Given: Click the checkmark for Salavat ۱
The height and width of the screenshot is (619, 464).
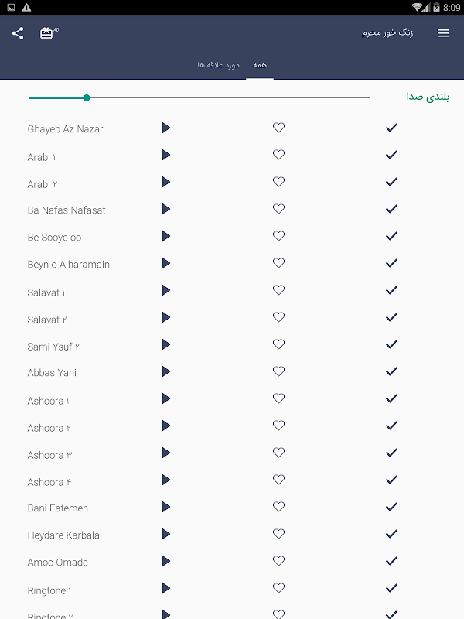Looking at the screenshot, I should (x=391, y=290).
